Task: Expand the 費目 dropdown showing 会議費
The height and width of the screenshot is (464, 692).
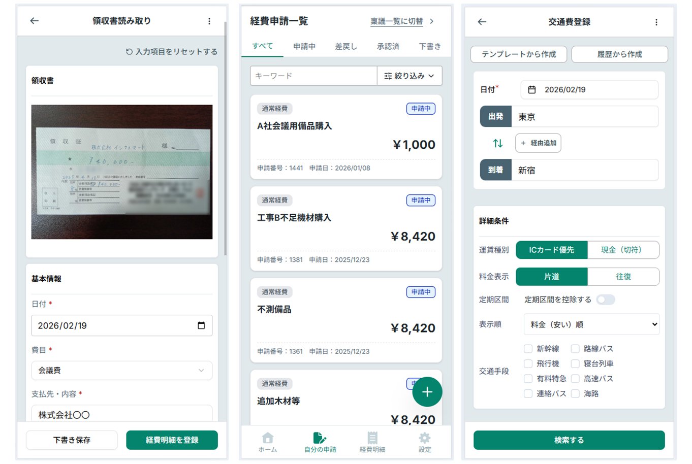Action: click(122, 371)
